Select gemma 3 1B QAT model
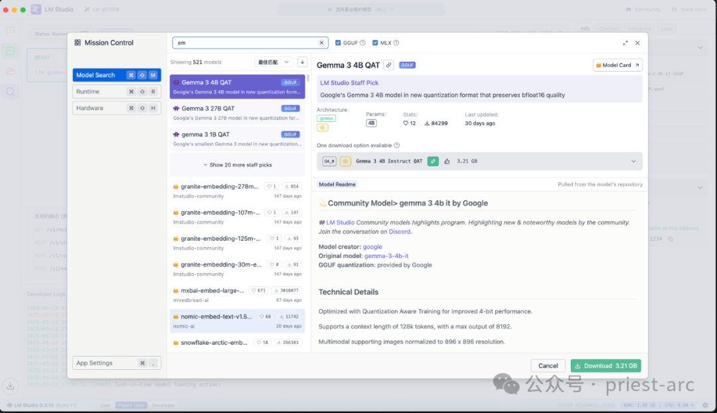 tap(237, 139)
